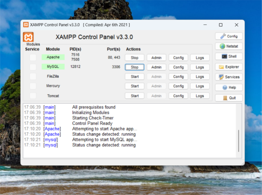Open Apache Admin page

(x=156, y=58)
